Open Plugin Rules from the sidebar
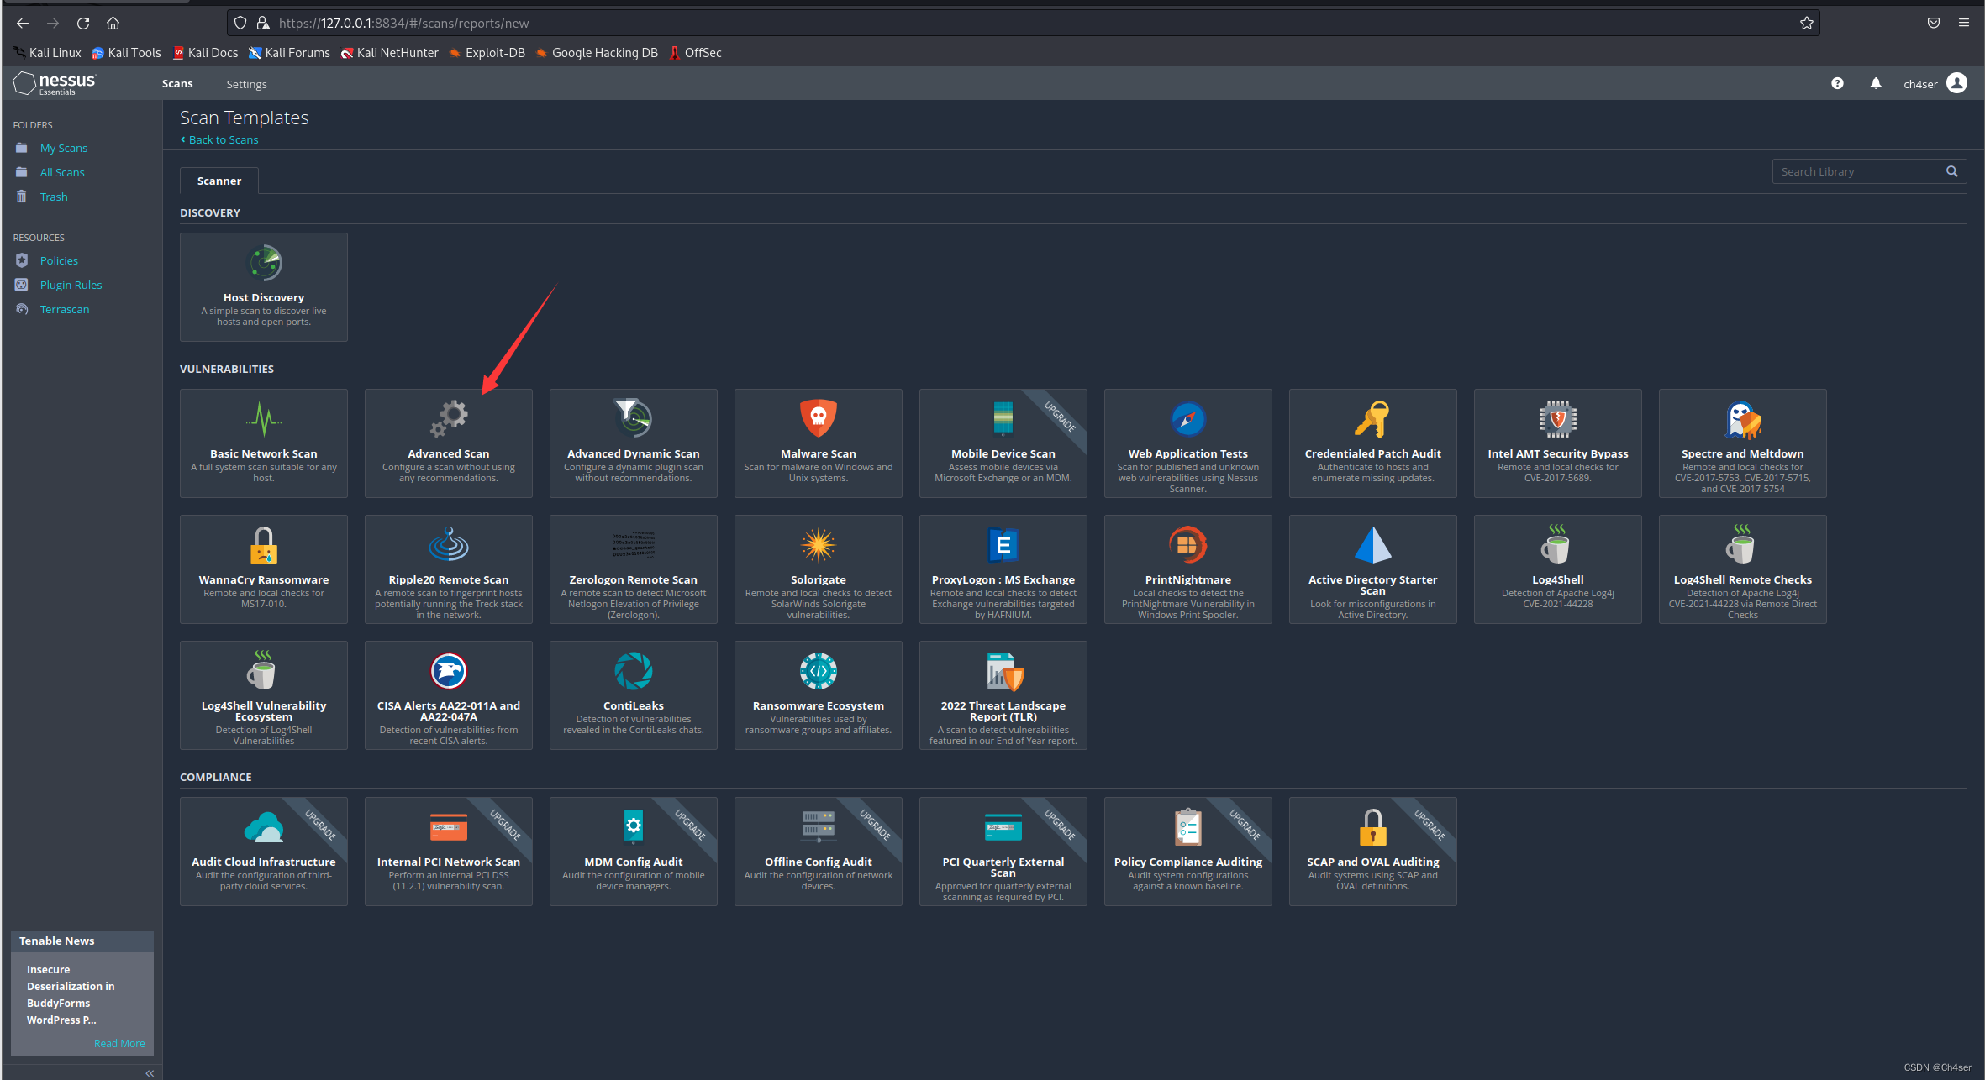 [71, 285]
